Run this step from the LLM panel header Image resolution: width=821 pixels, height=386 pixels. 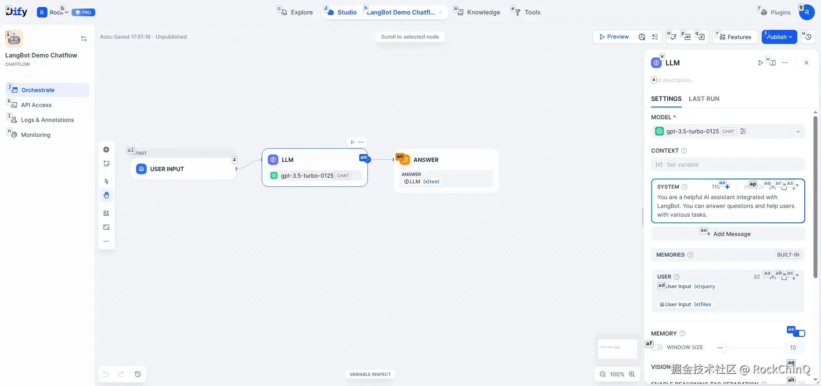[x=760, y=63]
